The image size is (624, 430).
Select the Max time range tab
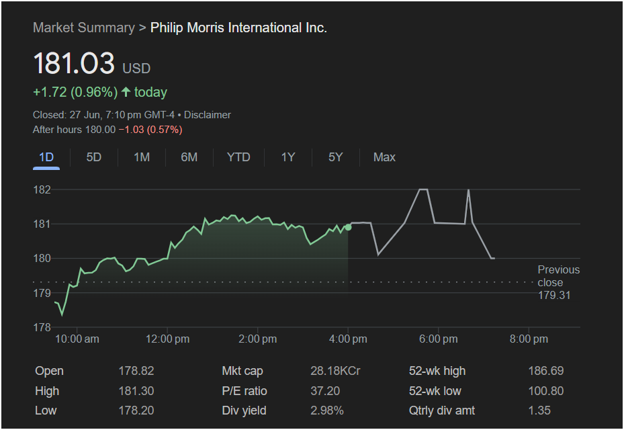pyautogui.click(x=384, y=157)
